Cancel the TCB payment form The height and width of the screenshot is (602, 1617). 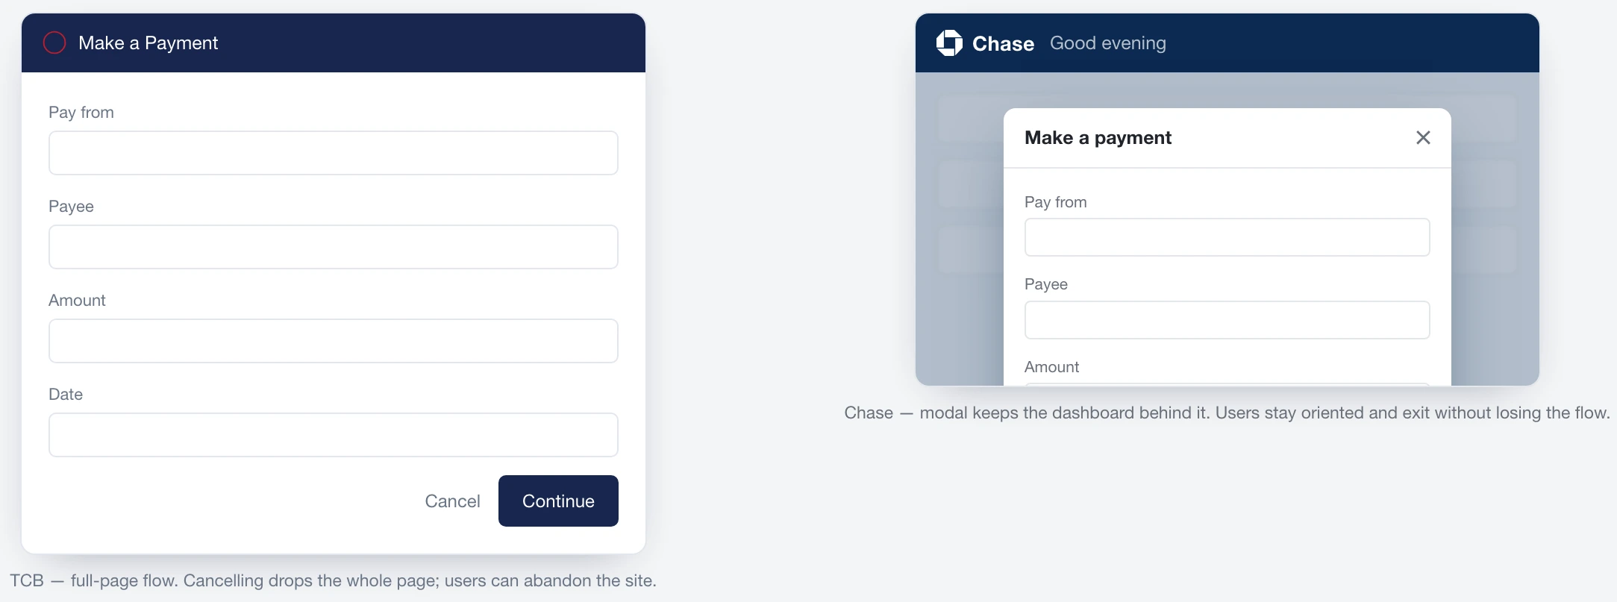coord(452,501)
